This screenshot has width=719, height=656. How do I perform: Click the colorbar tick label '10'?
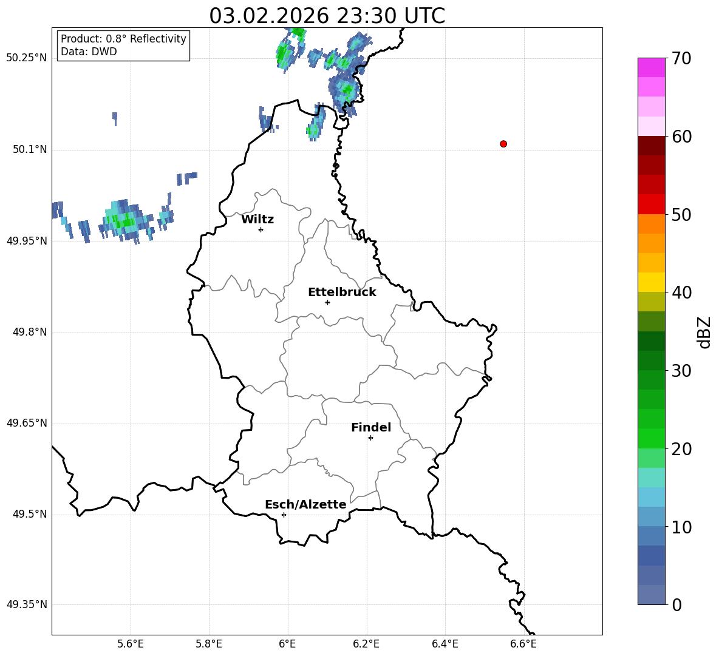pos(681,527)
